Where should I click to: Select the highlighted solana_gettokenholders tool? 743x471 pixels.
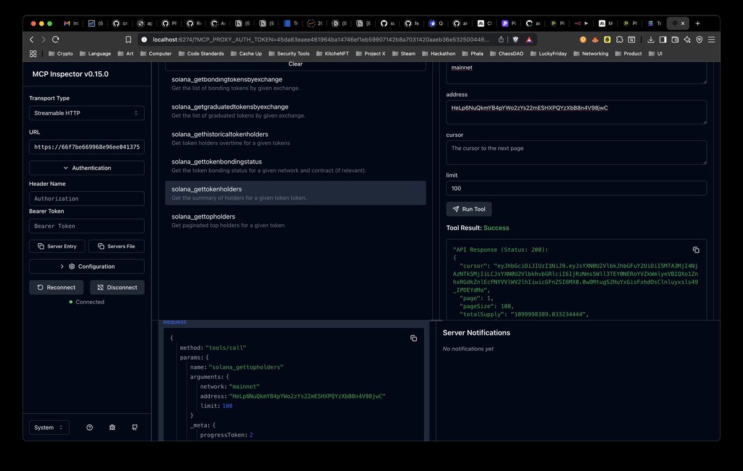[295, 193]
